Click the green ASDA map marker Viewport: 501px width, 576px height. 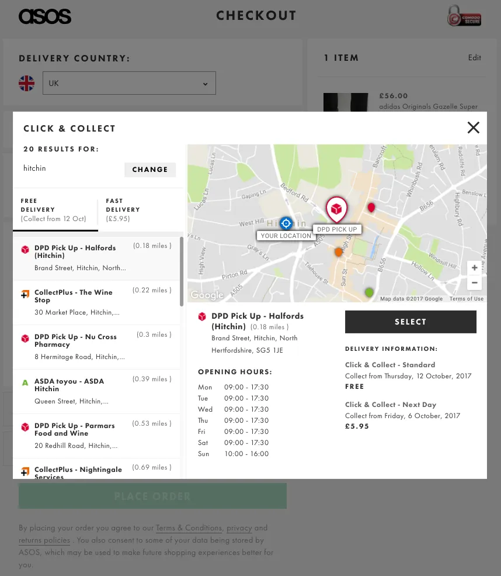click(x=369, y=292)
